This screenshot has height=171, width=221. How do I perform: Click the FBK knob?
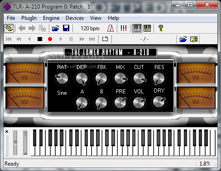tap(101, 79)
